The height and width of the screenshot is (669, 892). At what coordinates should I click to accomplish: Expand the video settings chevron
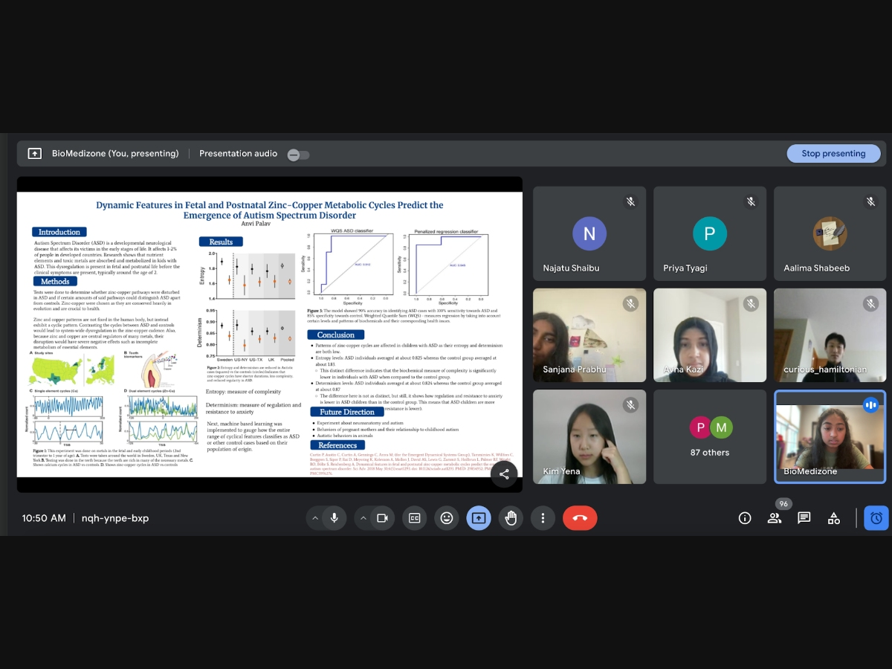(363, 518)
